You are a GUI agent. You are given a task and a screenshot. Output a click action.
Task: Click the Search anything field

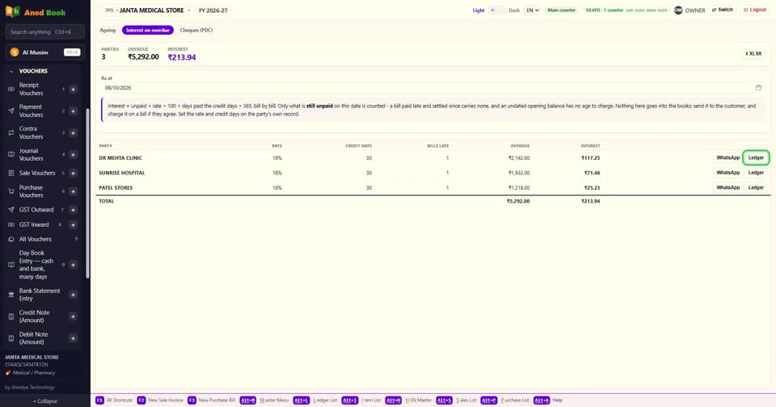point(45,31)
